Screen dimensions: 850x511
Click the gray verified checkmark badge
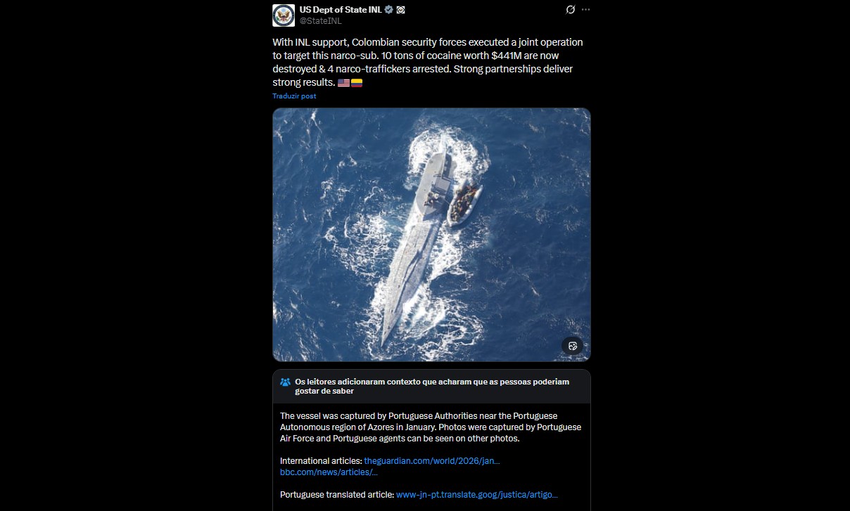pos(388,10)
